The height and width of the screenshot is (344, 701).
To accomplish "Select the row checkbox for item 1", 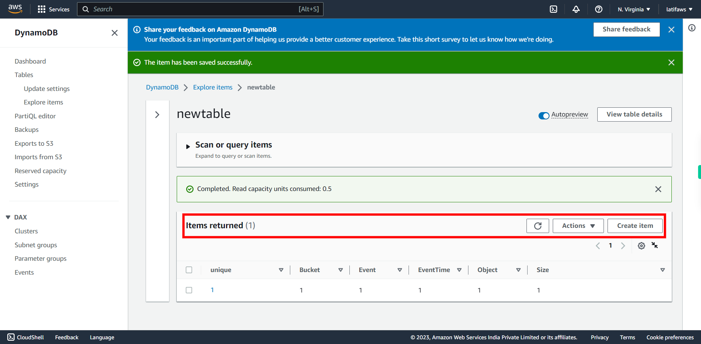I will [189, 290].
